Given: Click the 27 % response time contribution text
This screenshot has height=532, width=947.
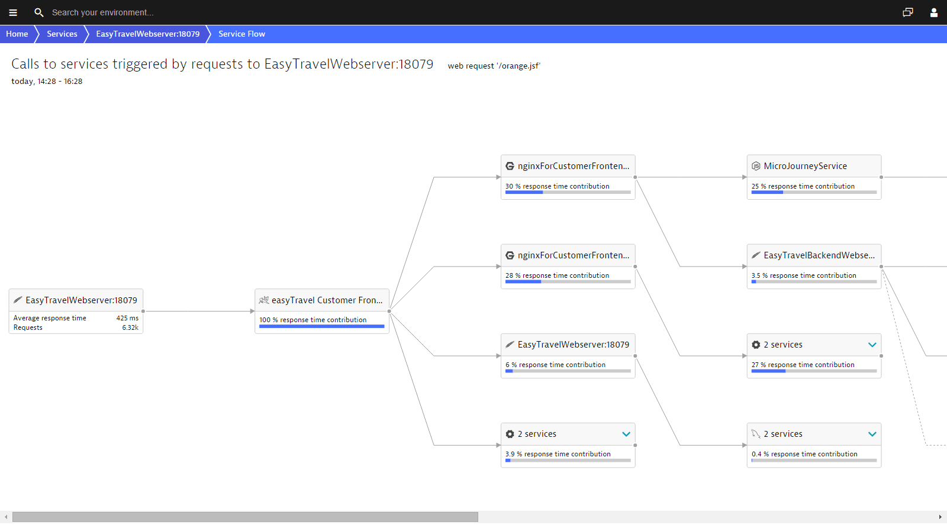Looking at the screenshot, I should point(803,365).
